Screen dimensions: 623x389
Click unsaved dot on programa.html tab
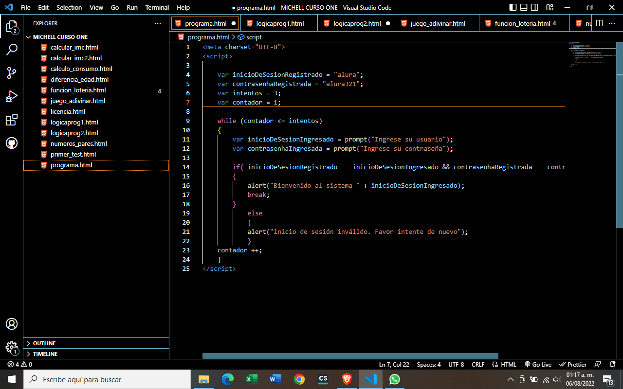234,23
